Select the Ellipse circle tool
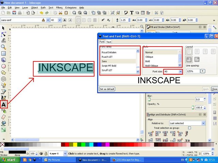 [3, 66]
